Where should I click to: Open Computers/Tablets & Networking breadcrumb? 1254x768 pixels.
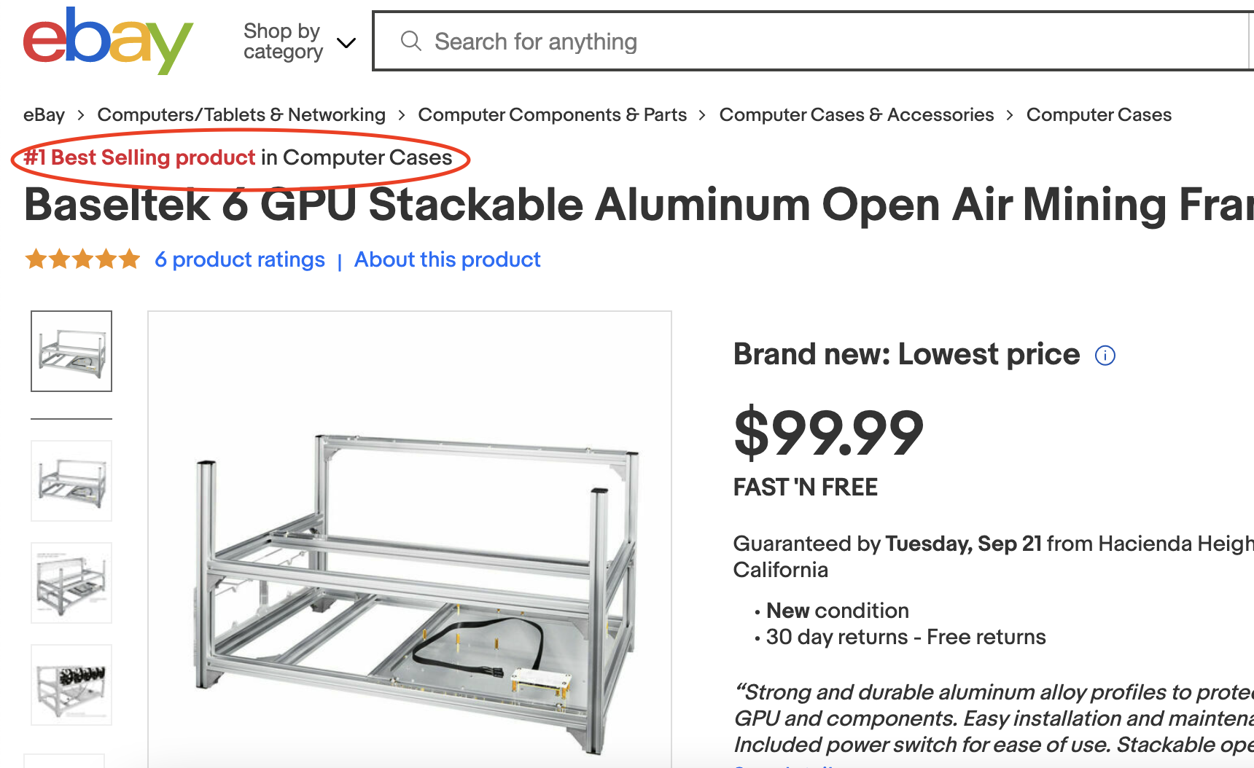[241, 114]
